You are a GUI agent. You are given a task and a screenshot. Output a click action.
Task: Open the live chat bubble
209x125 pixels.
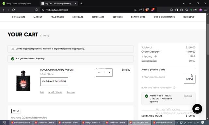(197, 109)
